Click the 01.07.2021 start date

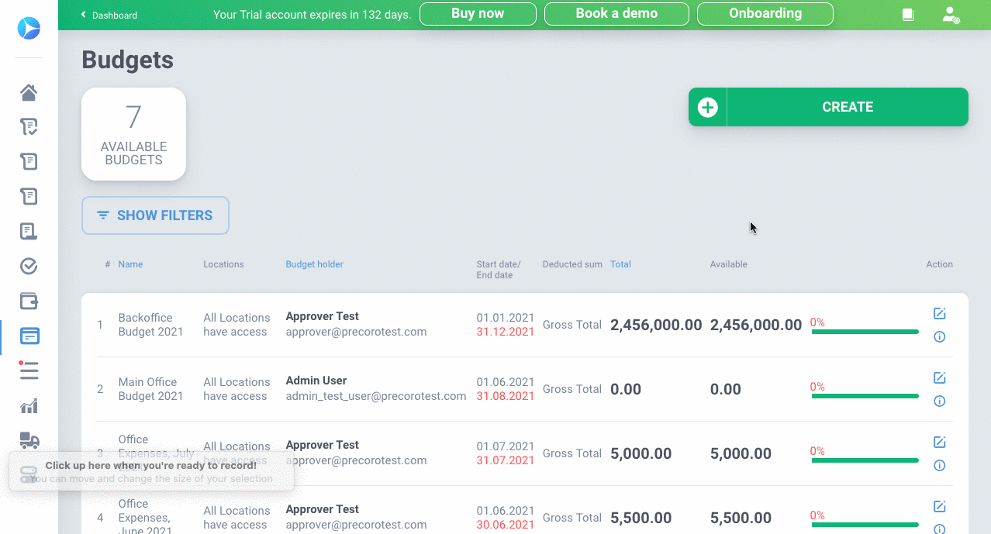tap(506, 446)
